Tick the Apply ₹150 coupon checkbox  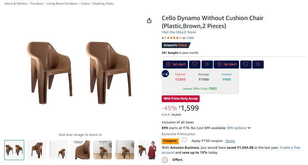click(x=184, y=140)
